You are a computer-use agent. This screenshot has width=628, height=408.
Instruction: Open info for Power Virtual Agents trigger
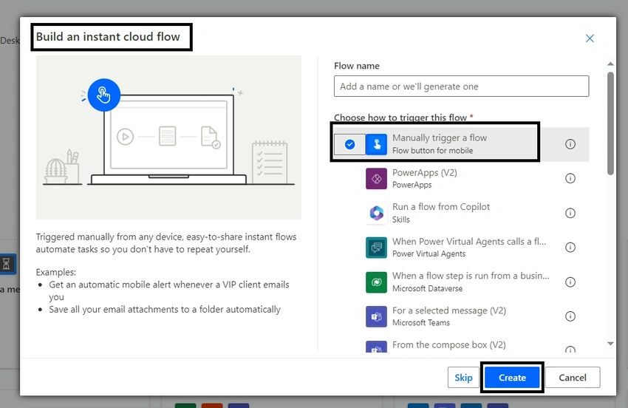[x=570, y=248]
